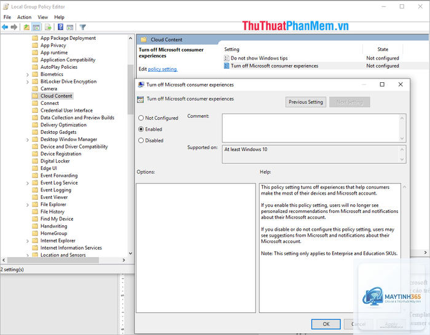Open the policy setting link
Image resolution: width=430 pixels, height=335 pixels.
tap(163, 69)
